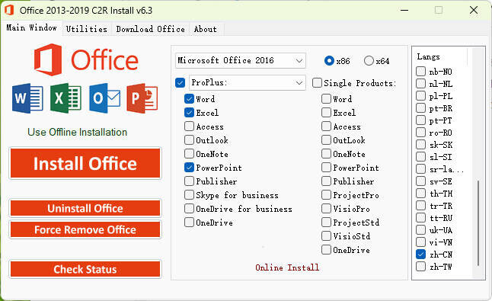Check the zh-TW language
The width and height of the screenshot is (492, 301).
(420, 267)
